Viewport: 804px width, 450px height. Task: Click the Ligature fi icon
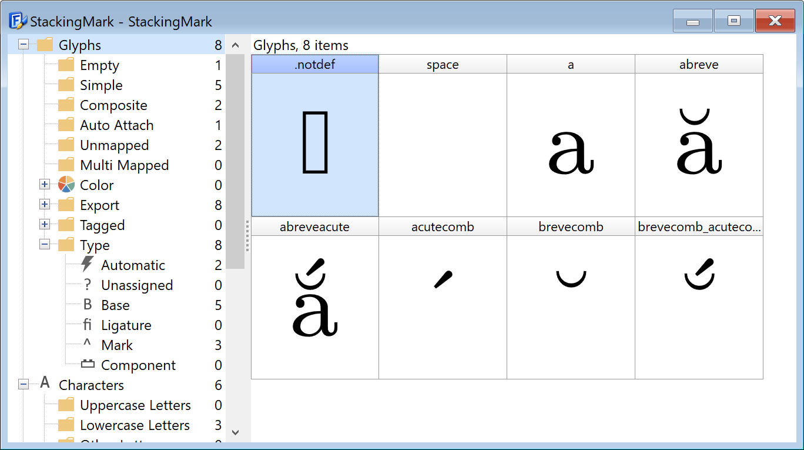point(88,325)
